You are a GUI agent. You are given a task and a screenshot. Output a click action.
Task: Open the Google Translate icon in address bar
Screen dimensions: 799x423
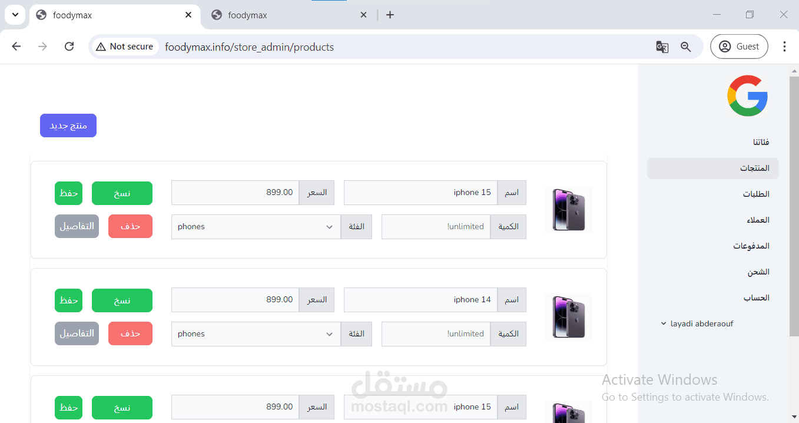(x=662, y=47)
